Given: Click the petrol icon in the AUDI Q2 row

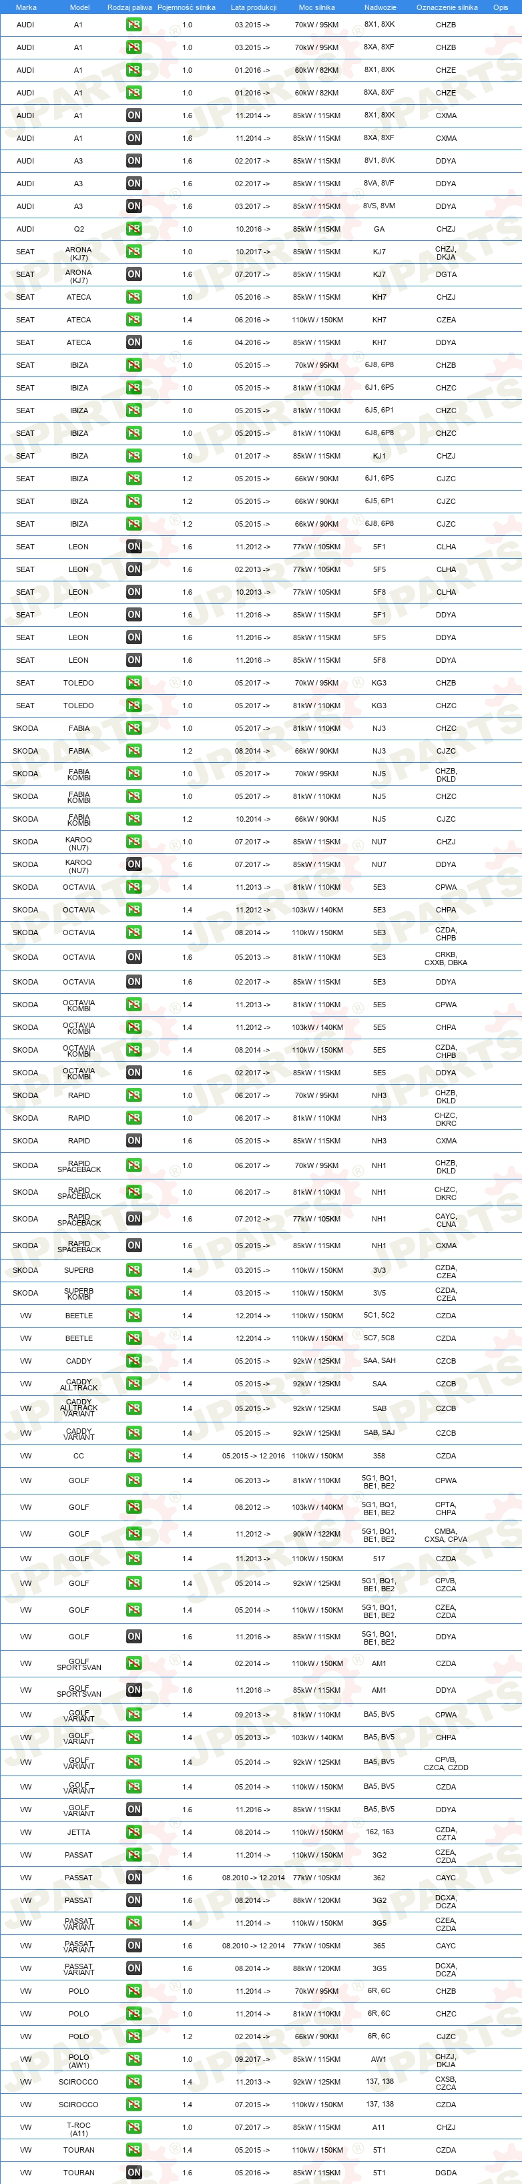Looking at the screenshot, I should [x=134, y=229].
